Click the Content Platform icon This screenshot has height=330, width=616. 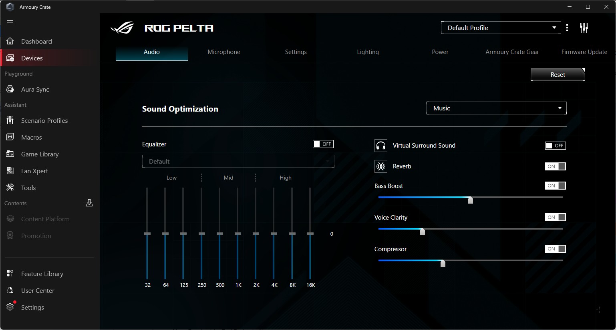(x=10, y=219)
